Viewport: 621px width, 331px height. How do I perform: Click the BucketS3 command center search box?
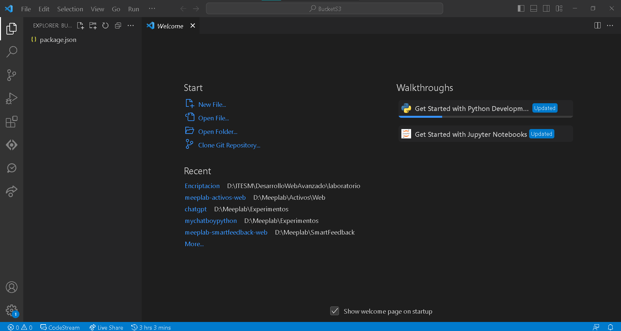pyautogui.click(x=324, y=9)
